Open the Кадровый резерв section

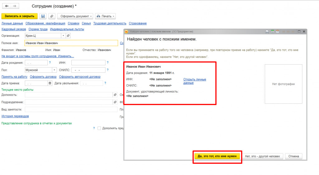click(14, 29)
